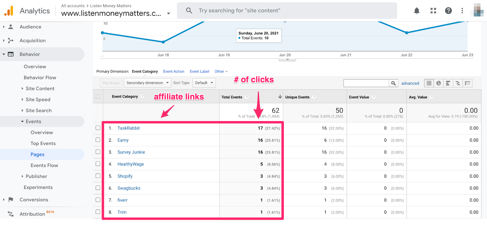This screenshot has height=227, width=487.
Task: Open the Google apps grid icon
Action: [433, 11]
